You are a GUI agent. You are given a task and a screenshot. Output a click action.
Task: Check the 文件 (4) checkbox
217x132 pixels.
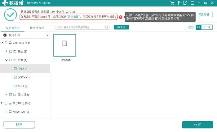11,60
